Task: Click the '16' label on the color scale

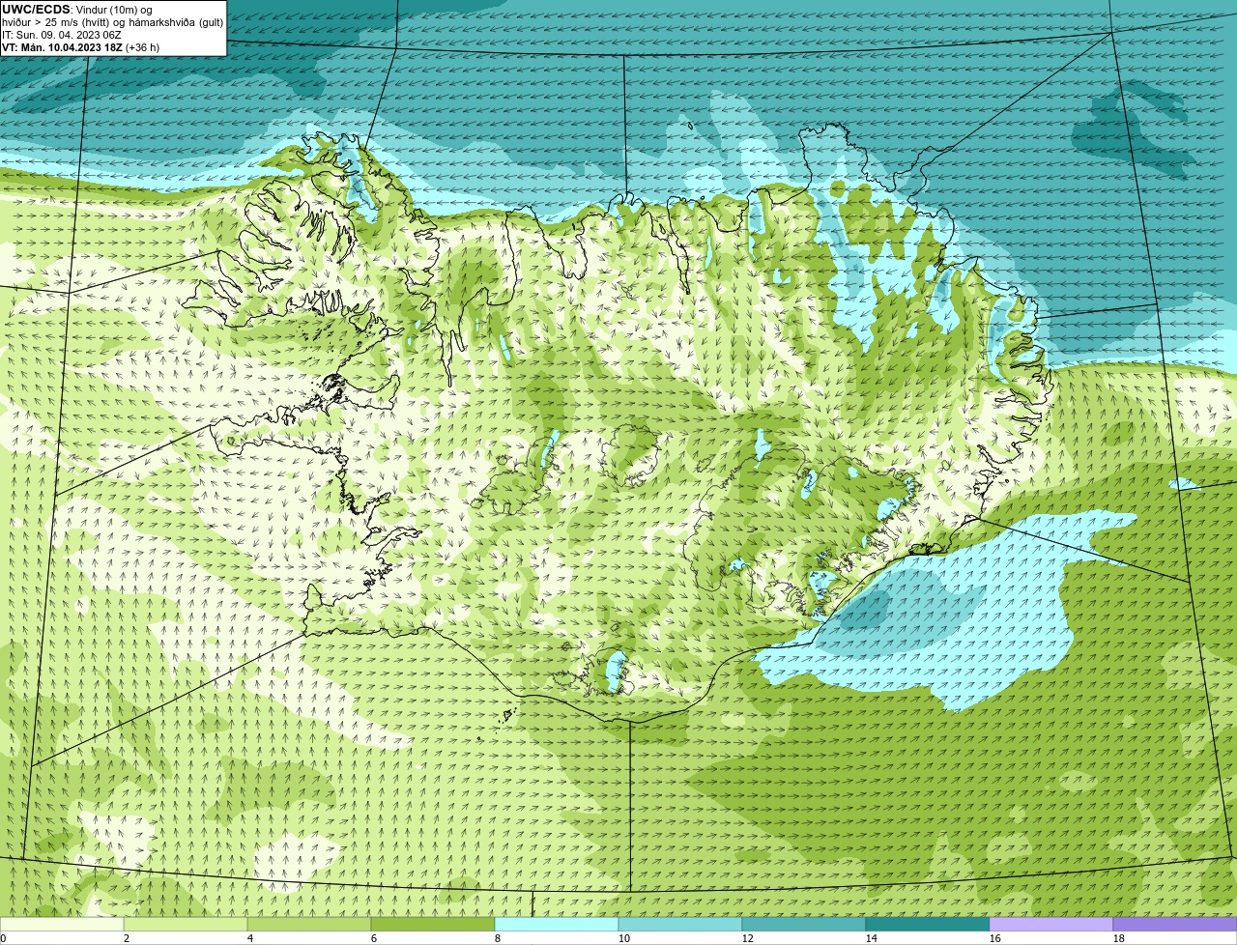Action: click(995, 938)
